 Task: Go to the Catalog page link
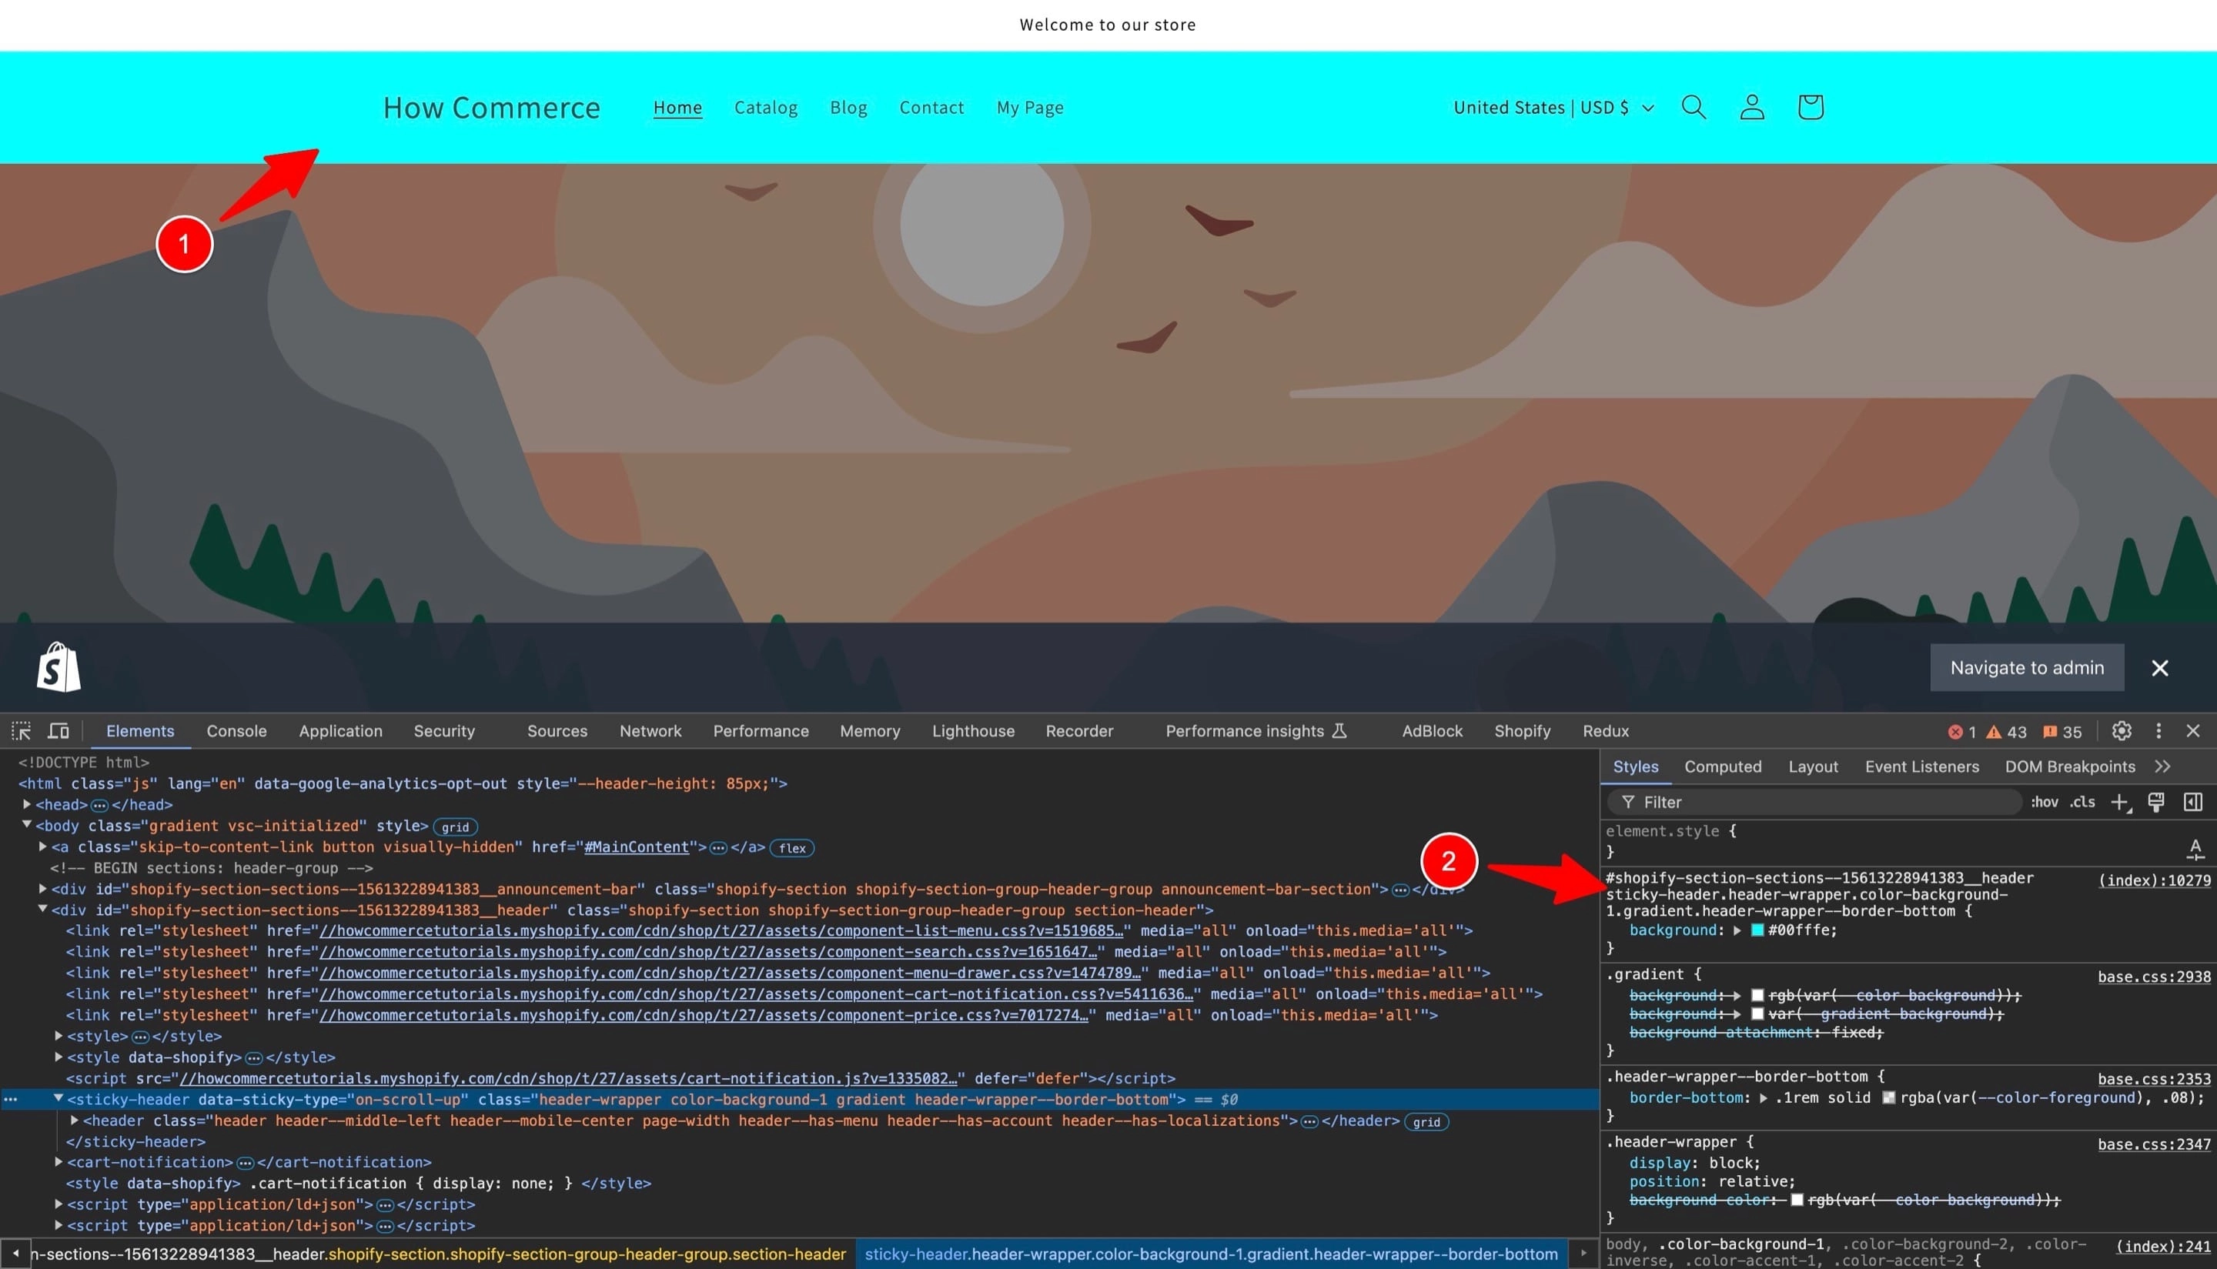[765, 107]
